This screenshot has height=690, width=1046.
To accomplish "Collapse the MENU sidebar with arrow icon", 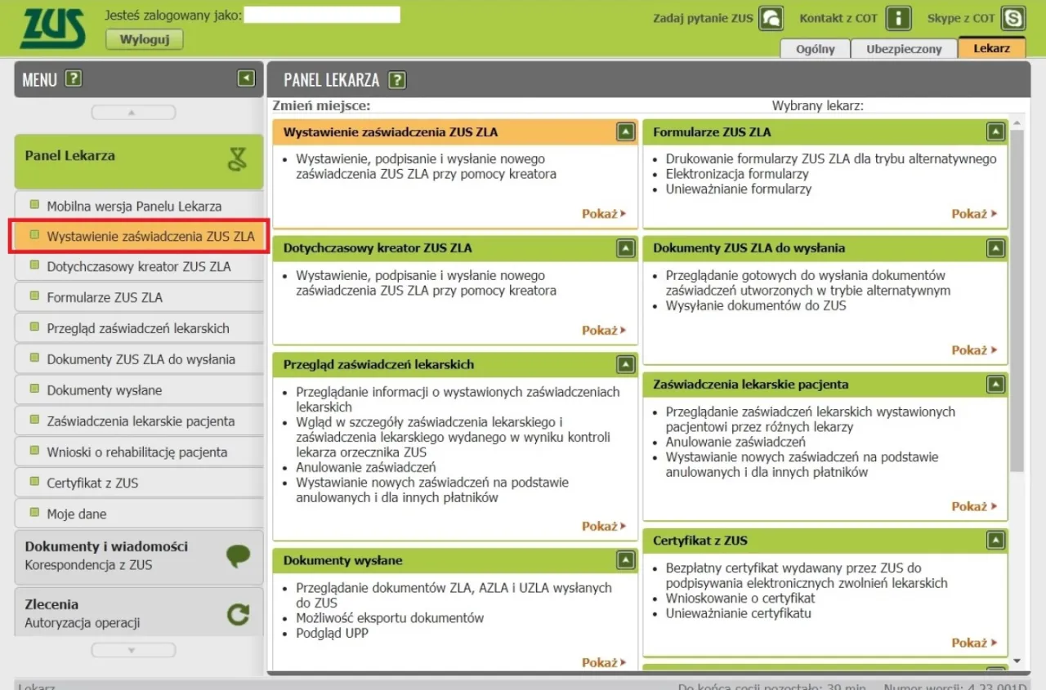I will [x=246, y=78].
